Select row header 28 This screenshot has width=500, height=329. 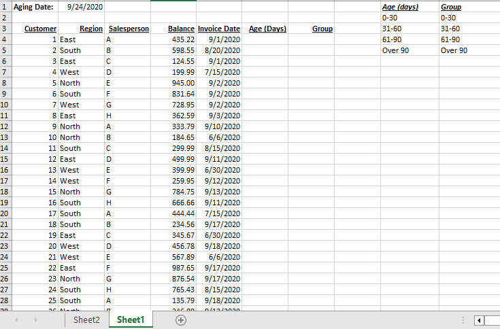tap(4, 300)
